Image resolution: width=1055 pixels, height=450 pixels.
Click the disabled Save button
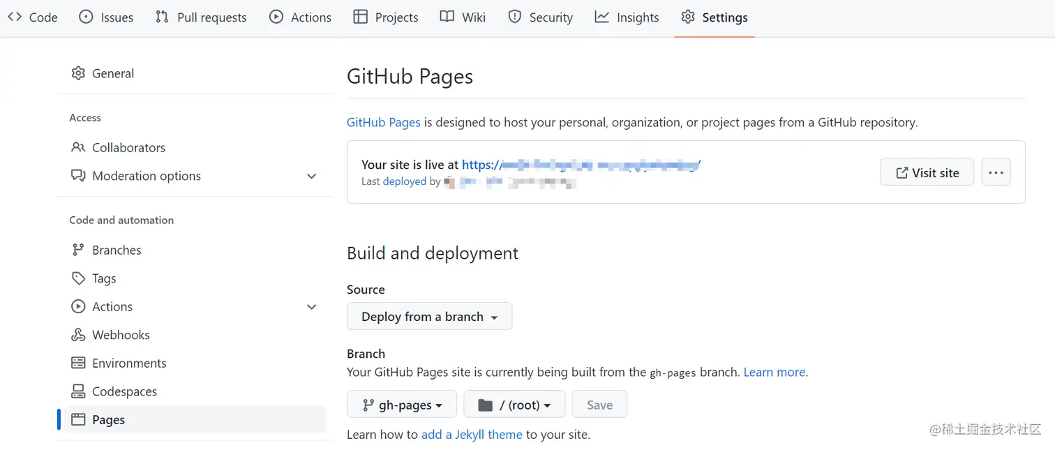tap(599, 404)
